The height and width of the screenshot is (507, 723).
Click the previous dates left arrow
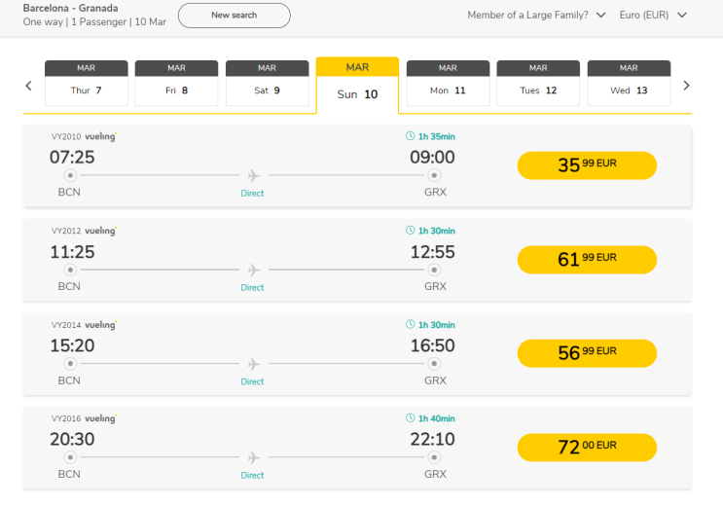point(28,86)
